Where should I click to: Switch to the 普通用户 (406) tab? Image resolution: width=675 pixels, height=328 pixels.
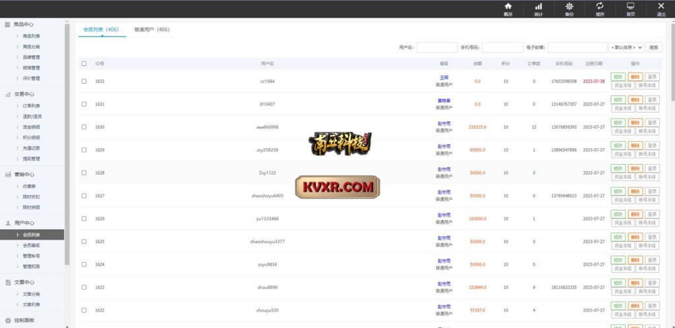152,30
